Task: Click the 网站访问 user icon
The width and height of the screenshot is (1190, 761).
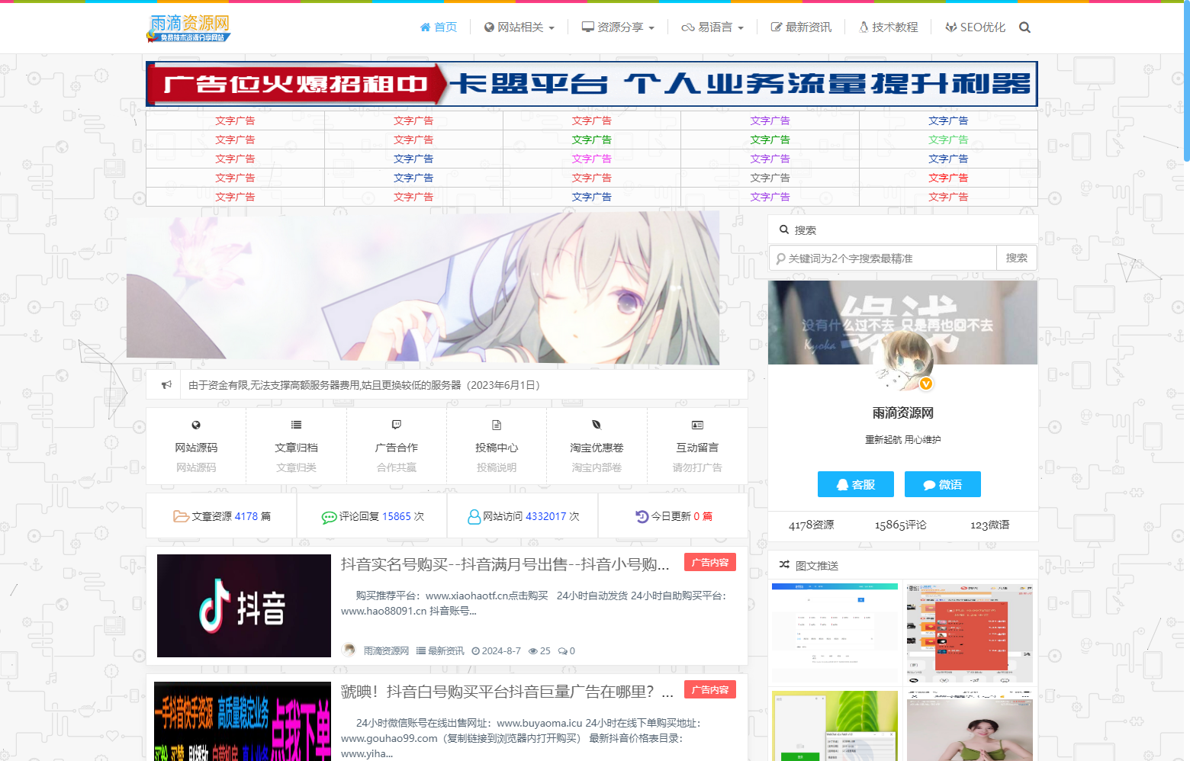Action: [474, 516]
